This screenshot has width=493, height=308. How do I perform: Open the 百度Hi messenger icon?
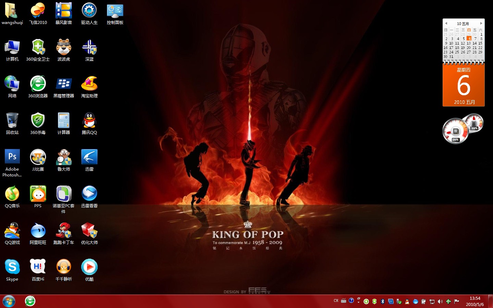coord(38,270)
